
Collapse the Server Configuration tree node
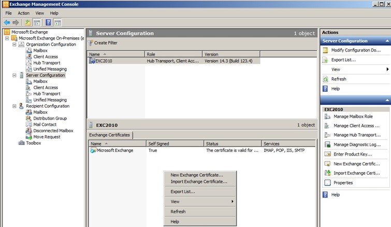click(14, 75)
